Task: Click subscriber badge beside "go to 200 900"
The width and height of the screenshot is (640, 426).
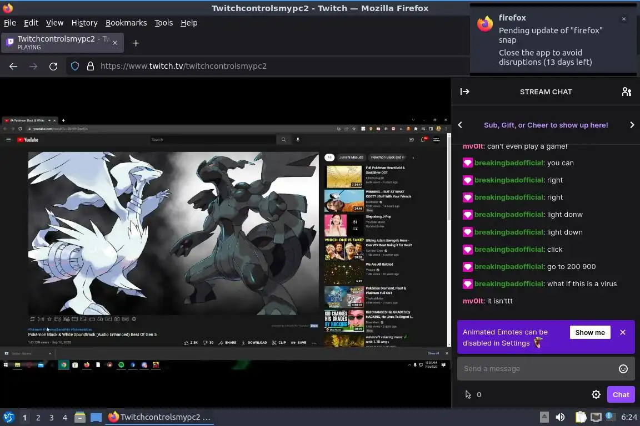Action: [x=467, y=267]
